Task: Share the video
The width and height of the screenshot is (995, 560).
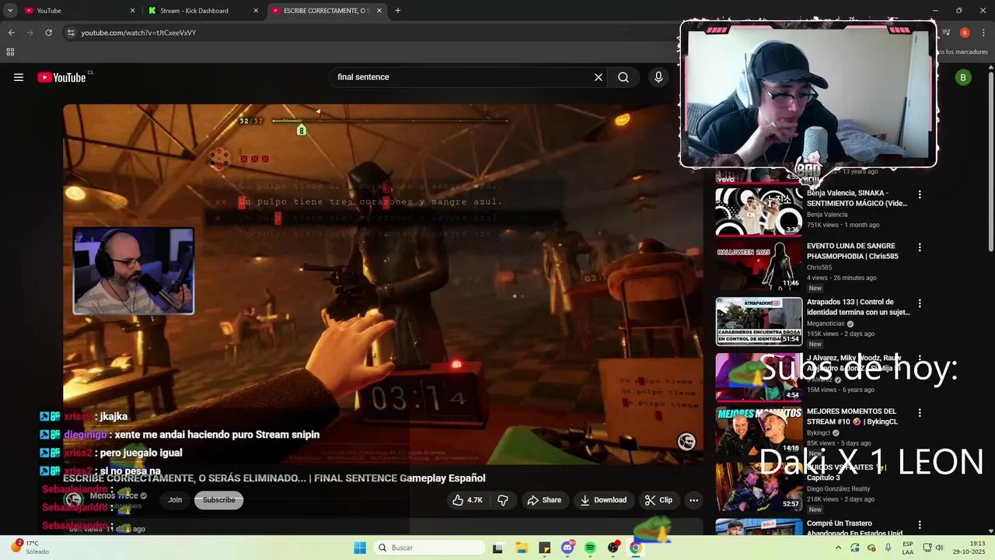Action: [543, 500]
